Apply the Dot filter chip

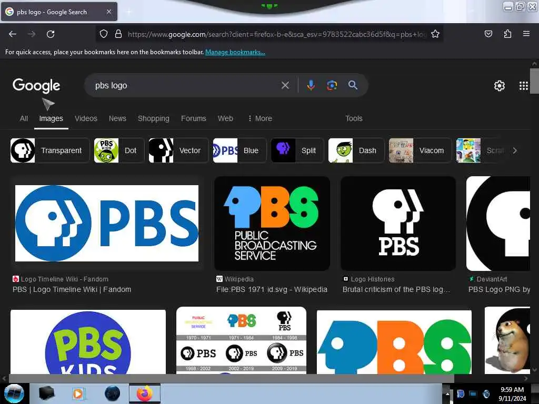119,150
